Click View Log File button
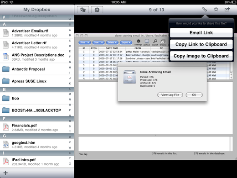Viewport: 237px width, 178px height. click(x=170, y=95)
